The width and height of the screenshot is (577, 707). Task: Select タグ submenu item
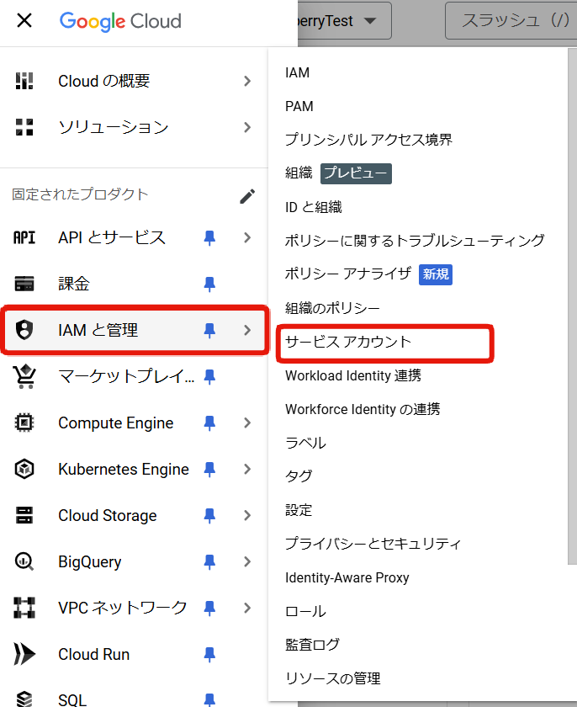pyautogui.click(x=299, y=476)
